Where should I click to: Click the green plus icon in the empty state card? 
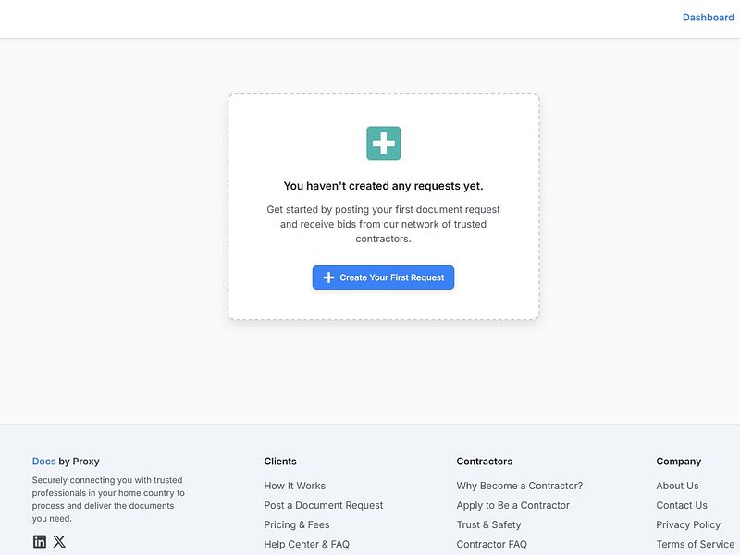point(383,143)
